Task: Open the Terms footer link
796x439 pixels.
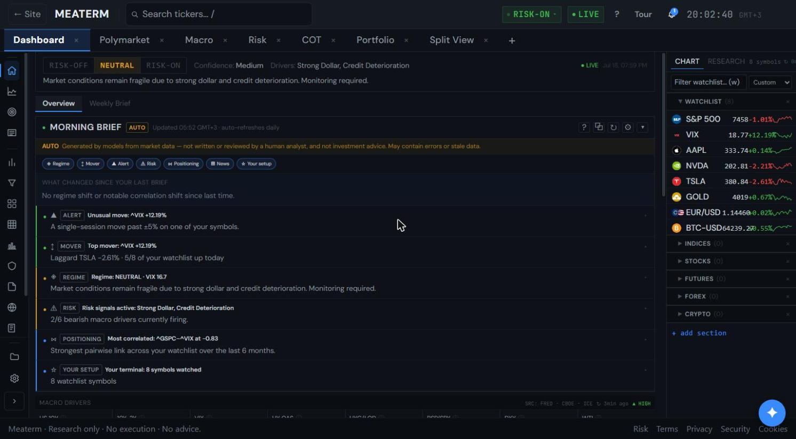Action: pyautogui.click(x=667, y=429)
